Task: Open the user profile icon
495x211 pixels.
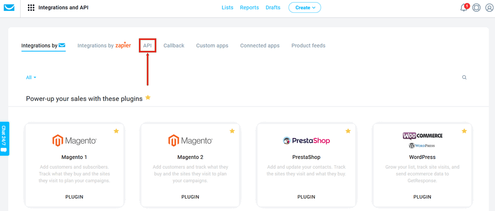Action: 489,8
